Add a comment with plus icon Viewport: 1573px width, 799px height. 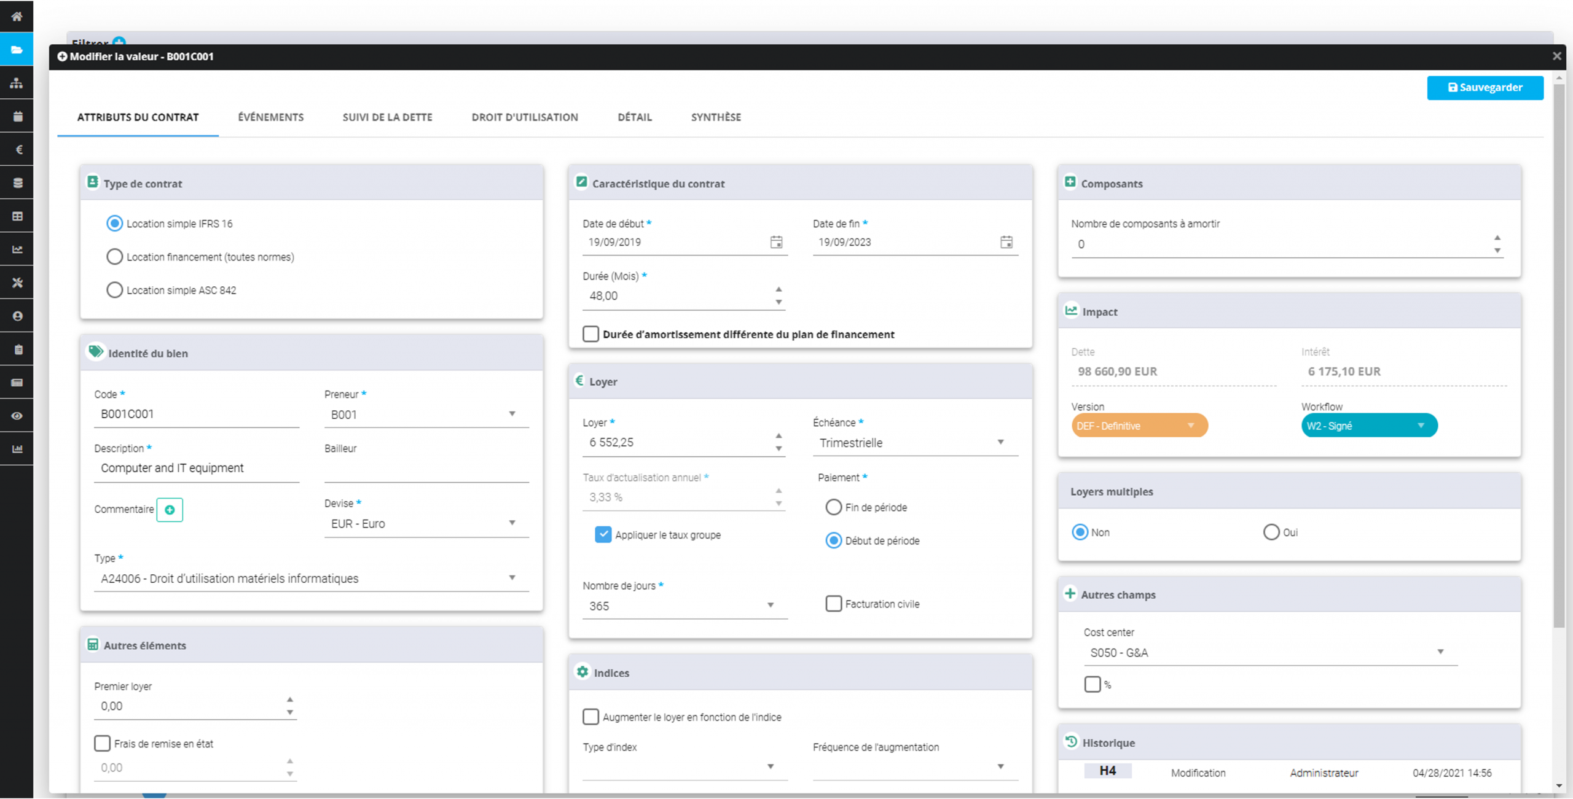tap(170, 510)
